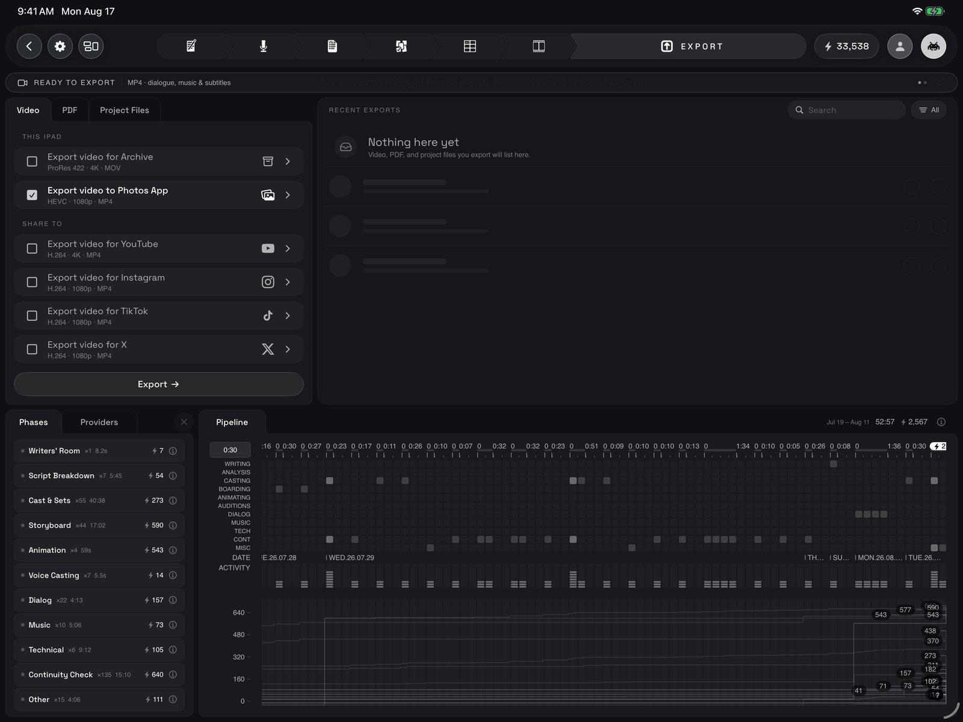963x722 pixels.
Task: Select the Cast & Sets phase row
Action: point(99,501)
